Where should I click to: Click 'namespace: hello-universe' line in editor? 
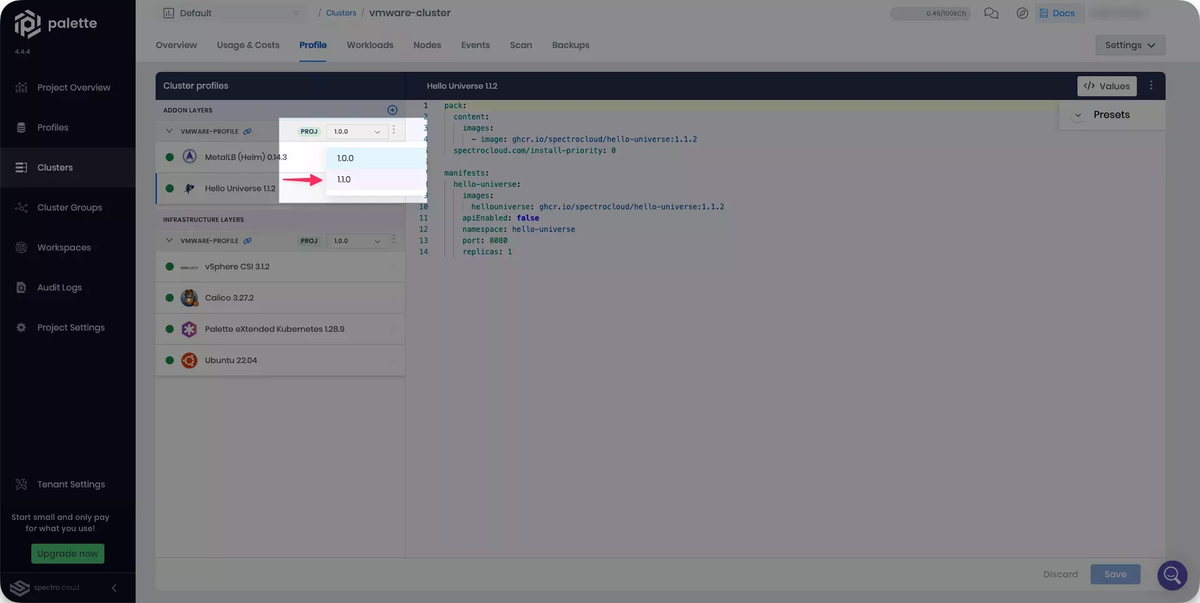pyautogui.click(x=519, y=229)
